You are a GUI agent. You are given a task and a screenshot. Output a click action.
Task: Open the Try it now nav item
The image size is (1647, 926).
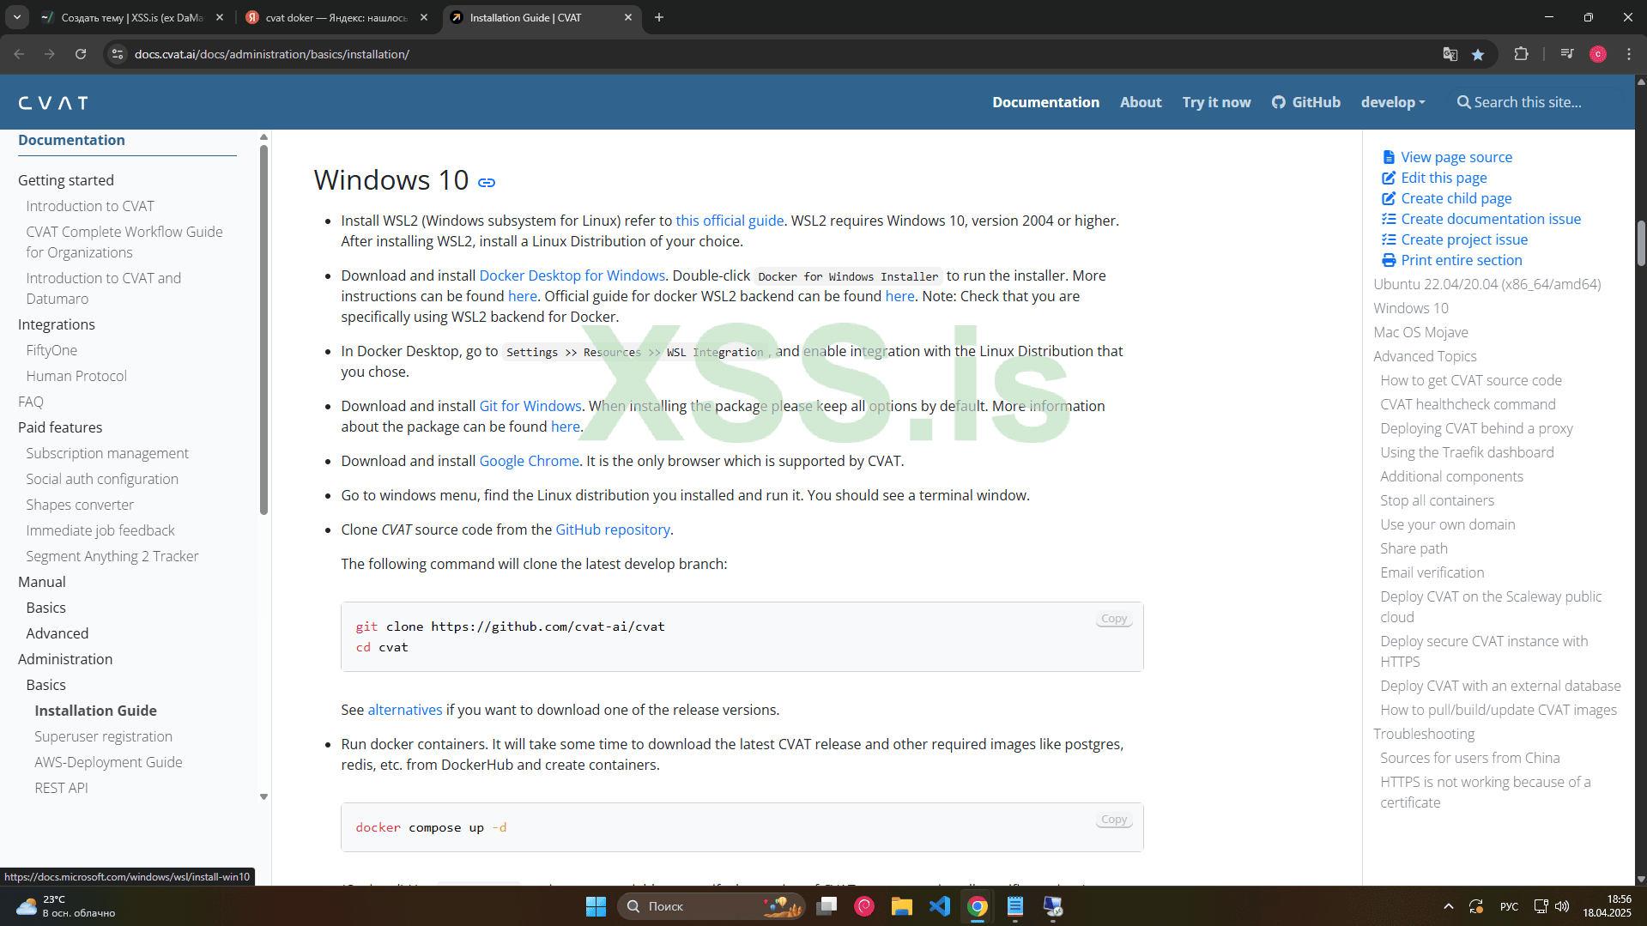pos(1216,102)
